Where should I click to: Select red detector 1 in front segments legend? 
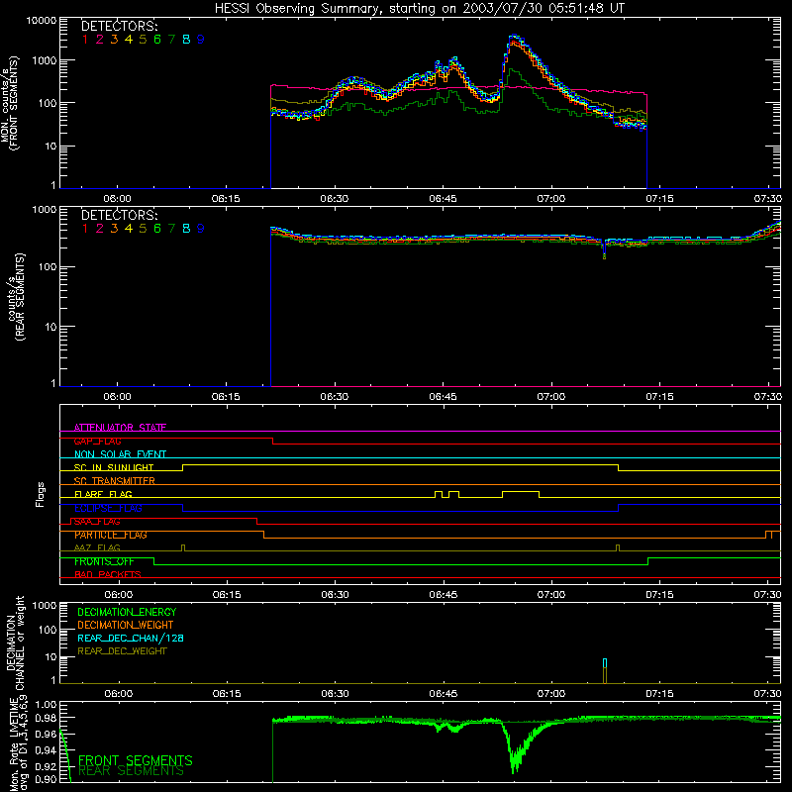click(85, 40)
